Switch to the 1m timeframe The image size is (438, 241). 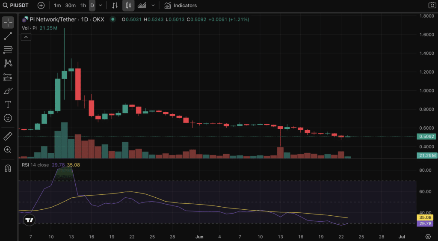tap(57, 5)
